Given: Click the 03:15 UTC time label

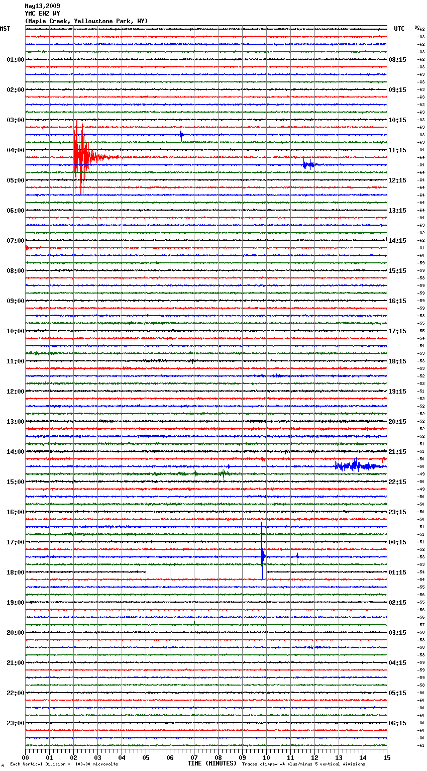Looking at the screenshot, I should (397, 633).
